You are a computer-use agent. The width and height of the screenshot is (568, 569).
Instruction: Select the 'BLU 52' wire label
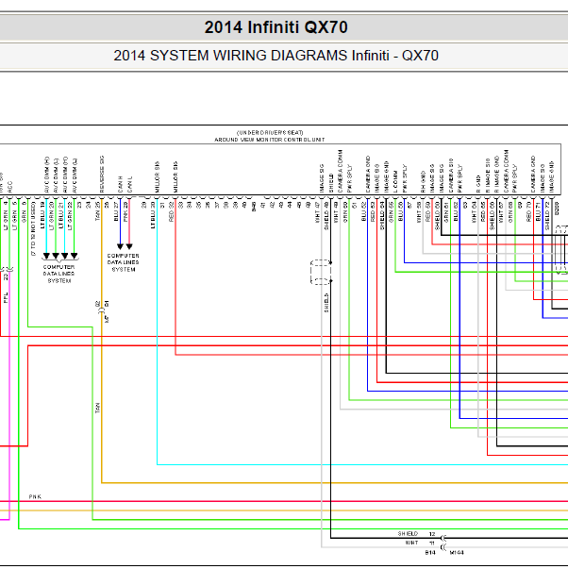[363, 211]
